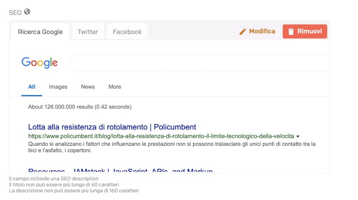The width and height of the screenshot is (358, 200).
Task: Focus the Google search input field
Action: pos(199,63)
